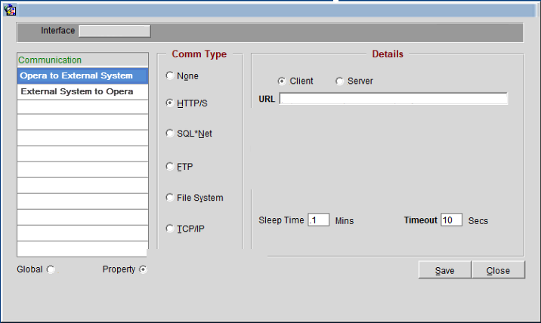Click the Communication list header

[83, 60]
